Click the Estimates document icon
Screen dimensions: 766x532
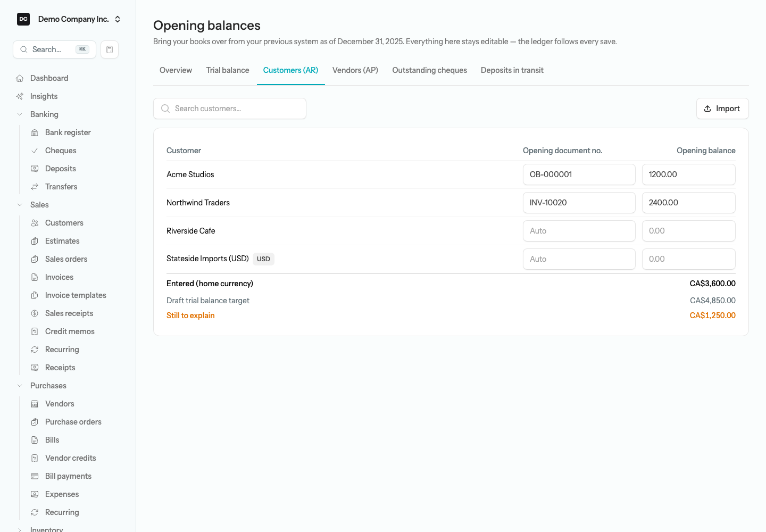pos(35,241)
